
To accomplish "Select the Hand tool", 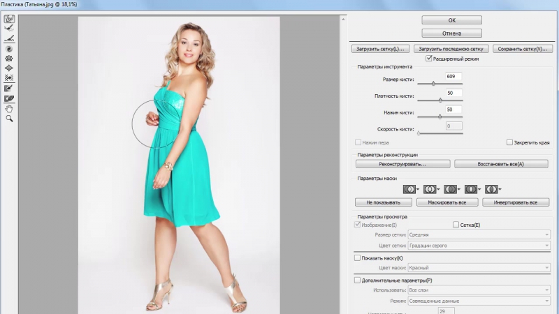I will click(9, 109).
